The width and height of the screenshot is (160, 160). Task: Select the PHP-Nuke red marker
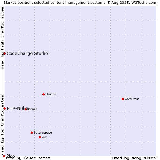click(5, 108)
